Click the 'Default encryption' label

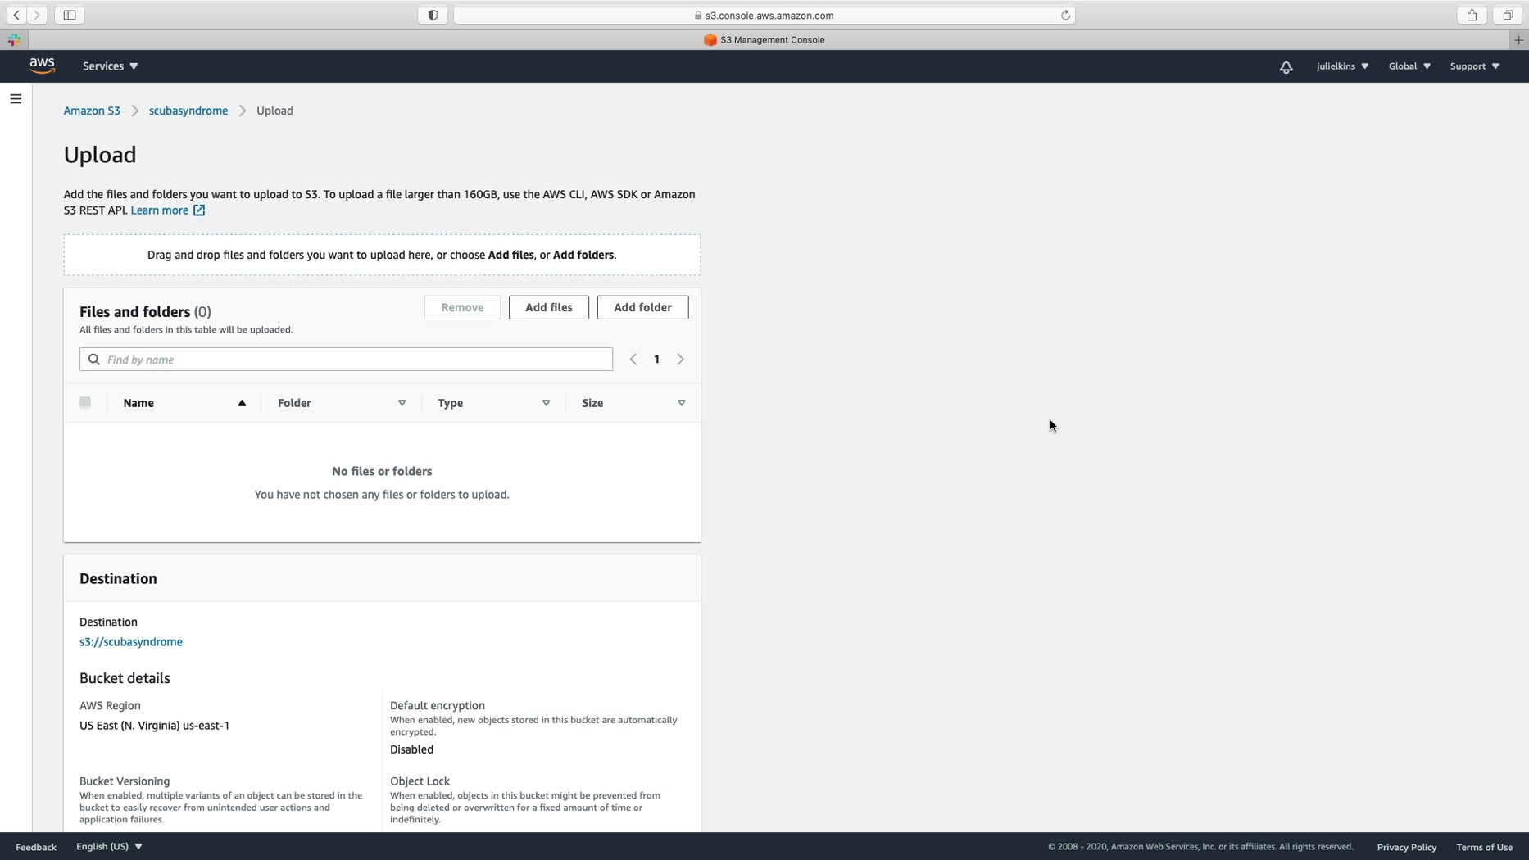pyautogui.click(x=438, y=705)
